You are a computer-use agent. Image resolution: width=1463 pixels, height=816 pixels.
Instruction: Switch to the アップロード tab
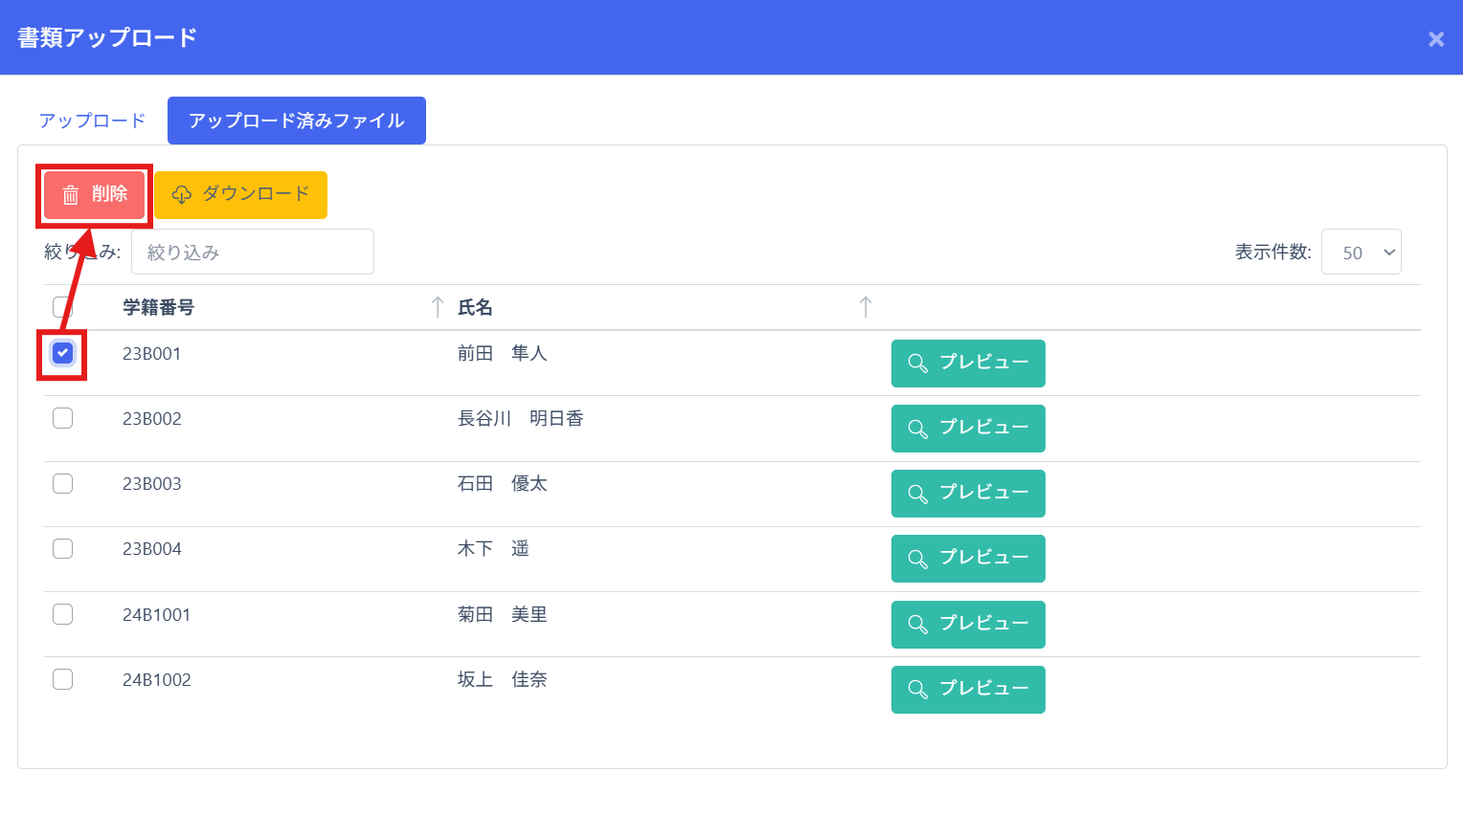(92, 121)
